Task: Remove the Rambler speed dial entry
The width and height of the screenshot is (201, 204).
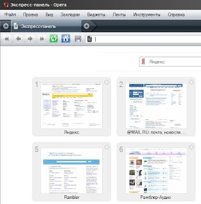Action: click(x=107, y=147)
